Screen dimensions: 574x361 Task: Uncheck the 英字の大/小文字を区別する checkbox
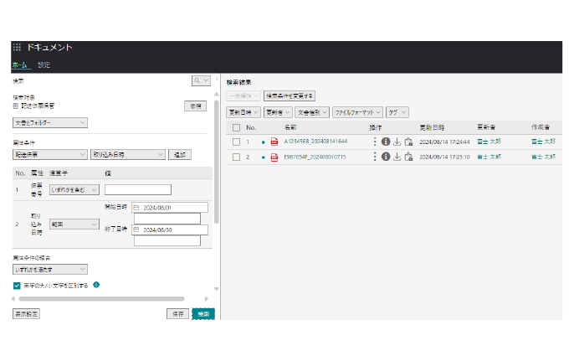[17, 286]
